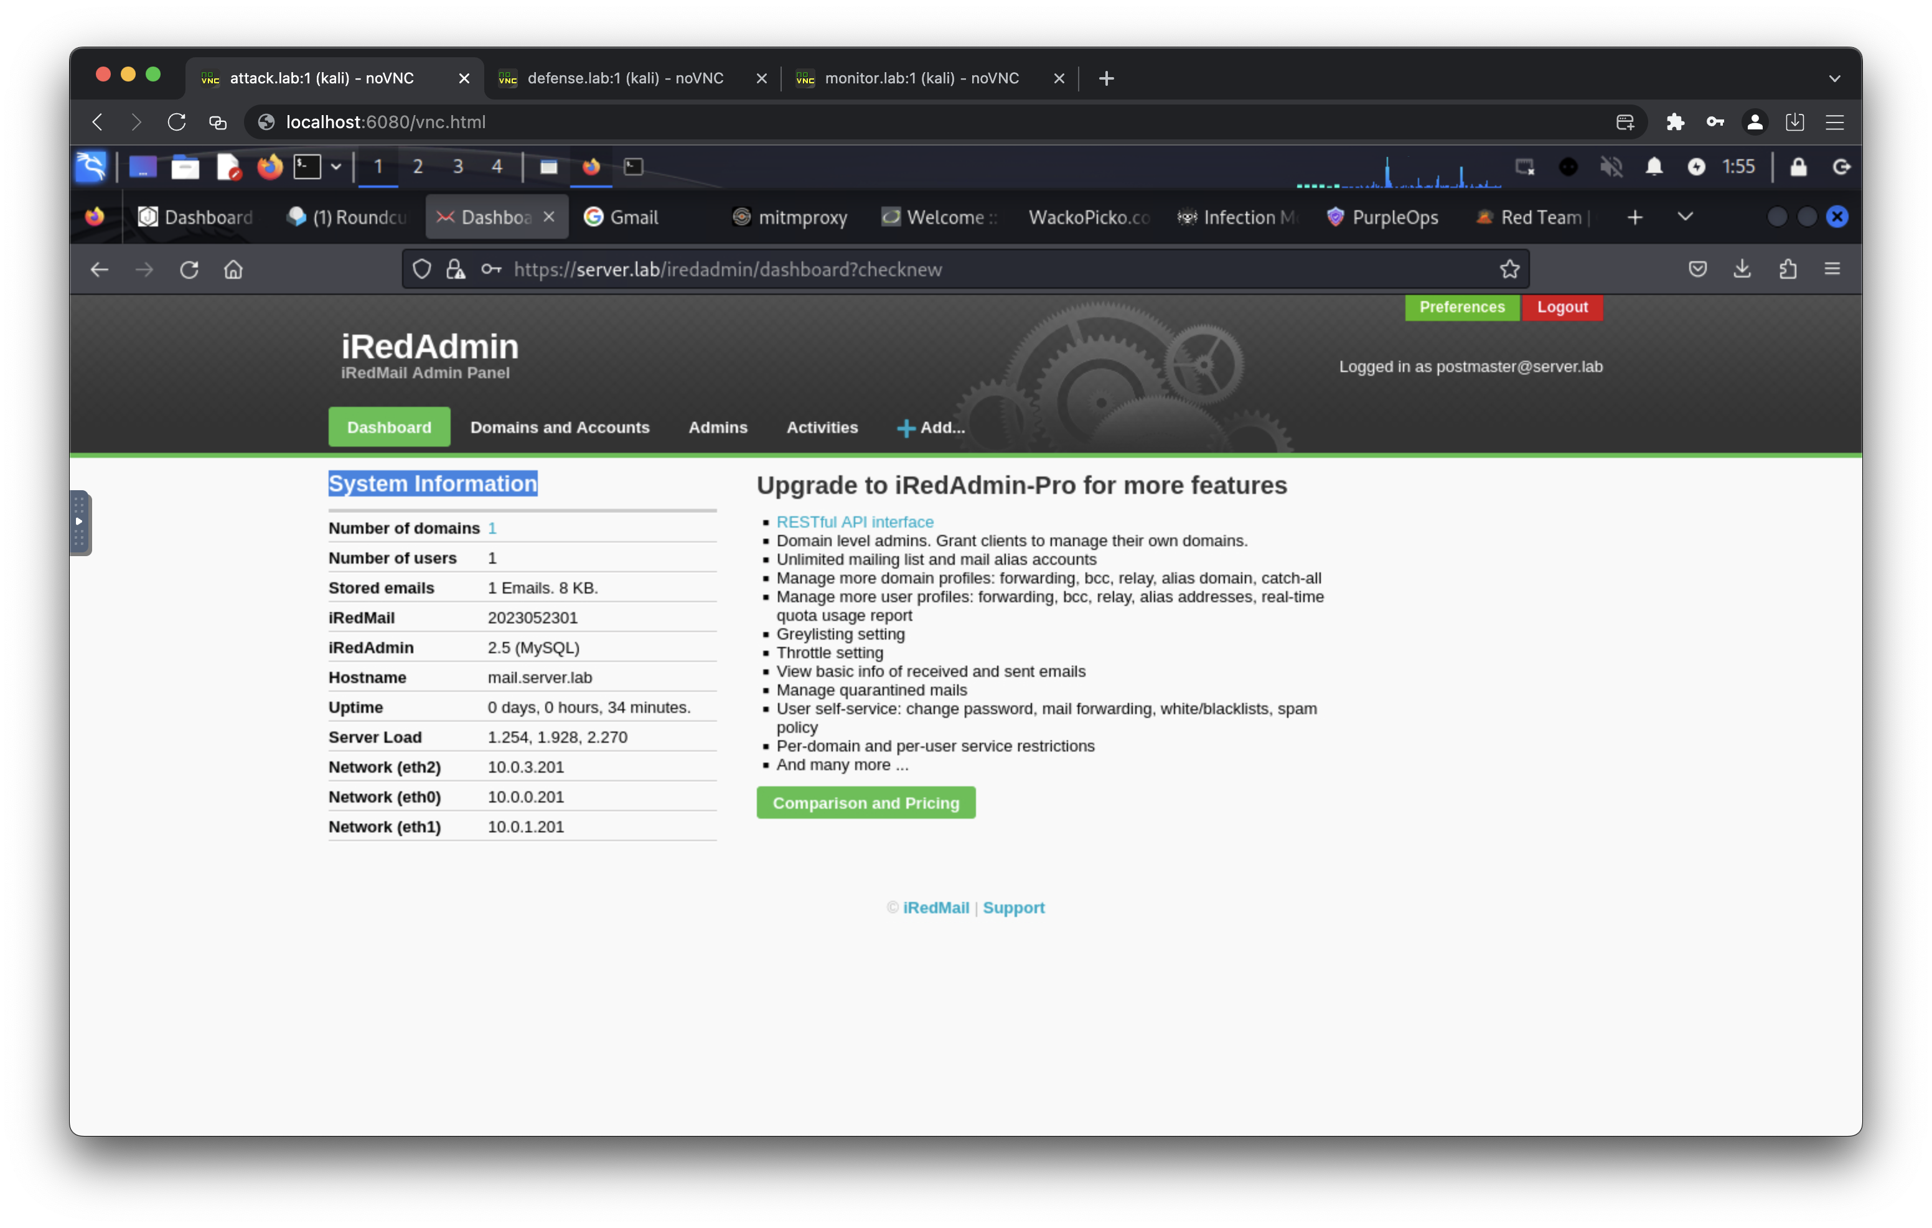
Task: Open inner Firefox extensions puzzle icon
Action: [1788, 269]
